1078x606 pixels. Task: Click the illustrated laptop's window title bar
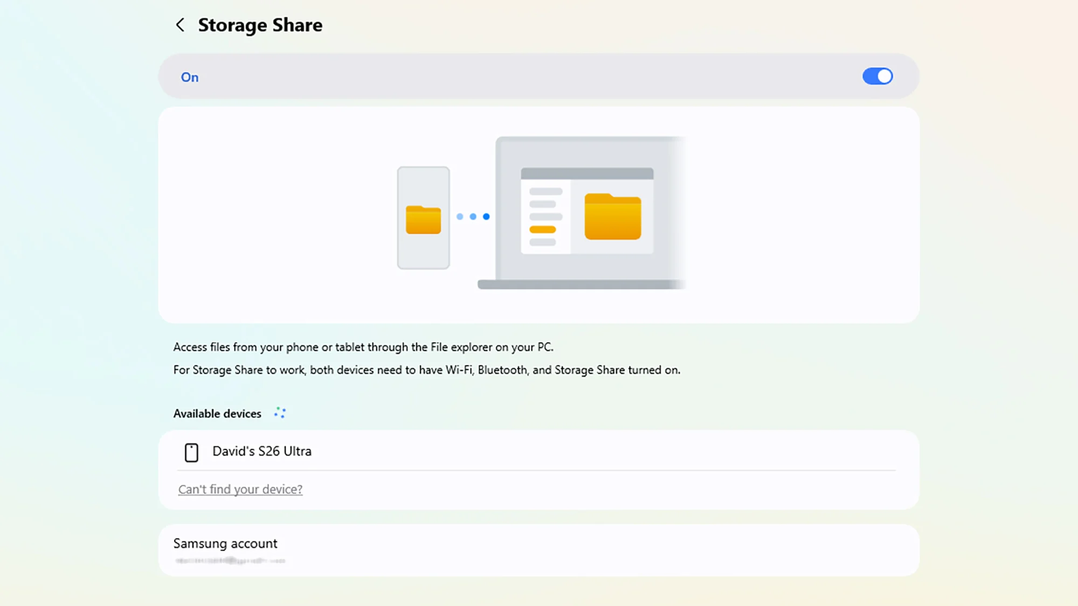click(586, 173)
